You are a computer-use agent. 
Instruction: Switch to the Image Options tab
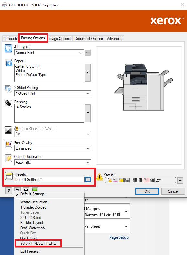pyautogui.click(x=60, y=39)
